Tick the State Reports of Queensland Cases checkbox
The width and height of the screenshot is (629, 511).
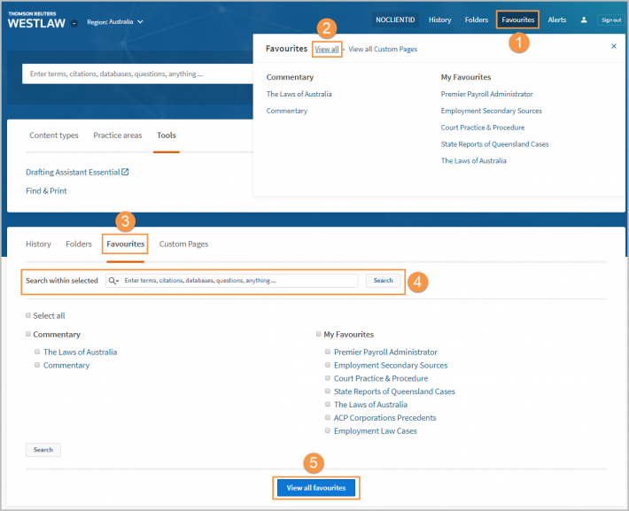tap(328, 391)
